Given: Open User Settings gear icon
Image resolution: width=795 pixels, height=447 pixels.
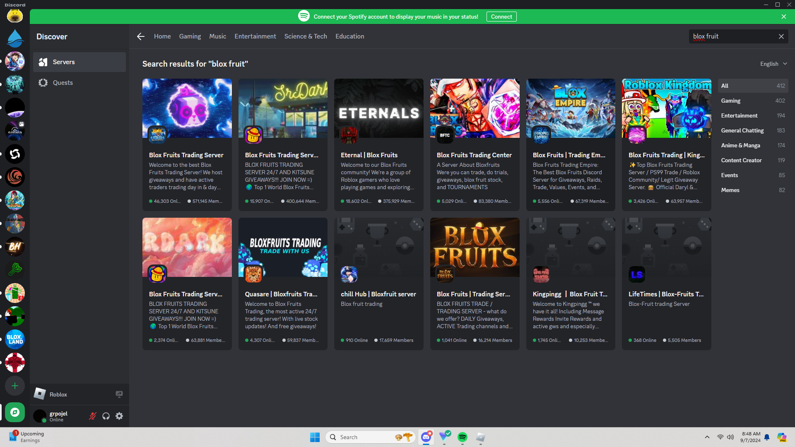Looking at the screenshot, I should point(119,416).
